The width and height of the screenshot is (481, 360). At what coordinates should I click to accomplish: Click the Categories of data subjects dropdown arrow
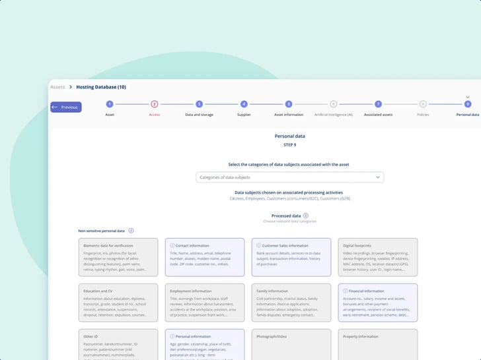tap(378, 177)
